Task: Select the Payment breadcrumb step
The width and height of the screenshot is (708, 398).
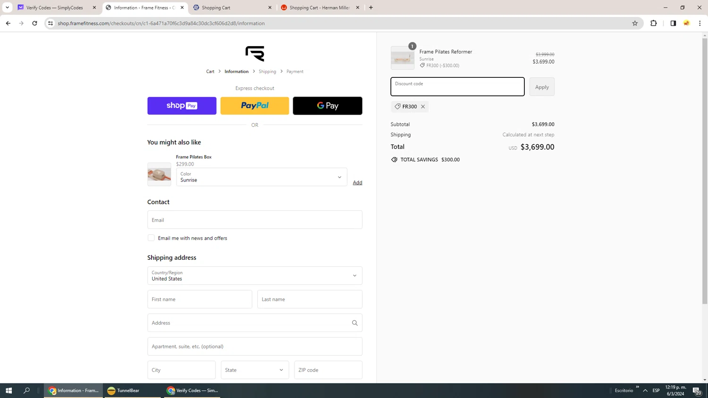Action: pyautogui.click(x=295, y=72)
